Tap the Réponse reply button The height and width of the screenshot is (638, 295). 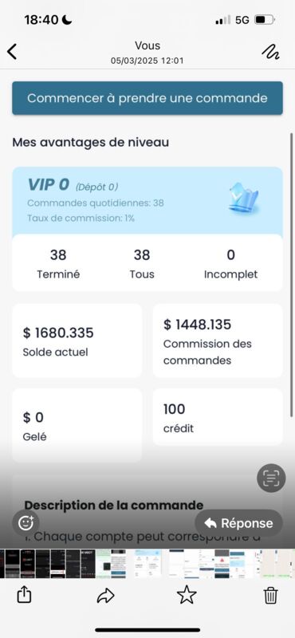[239, 523]
